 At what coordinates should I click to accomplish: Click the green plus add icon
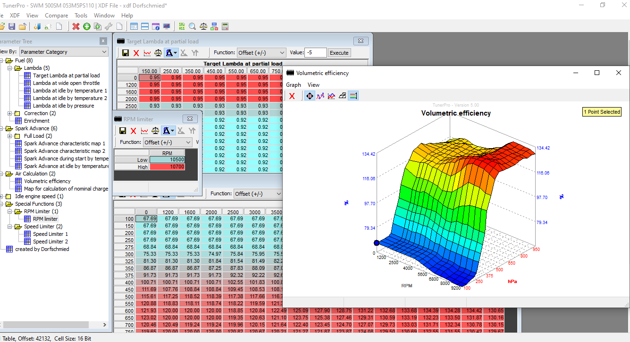point(87,26)
